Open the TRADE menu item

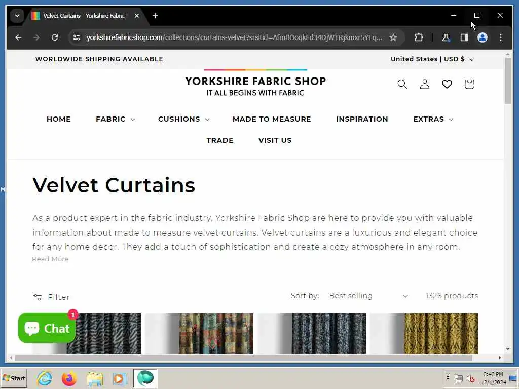click(x=220, y=140)
